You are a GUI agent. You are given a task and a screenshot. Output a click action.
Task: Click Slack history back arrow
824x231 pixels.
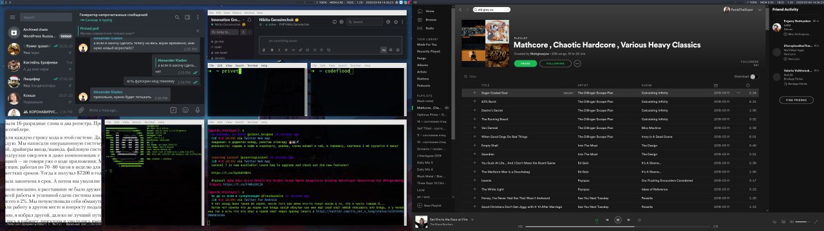coord(243,32)
